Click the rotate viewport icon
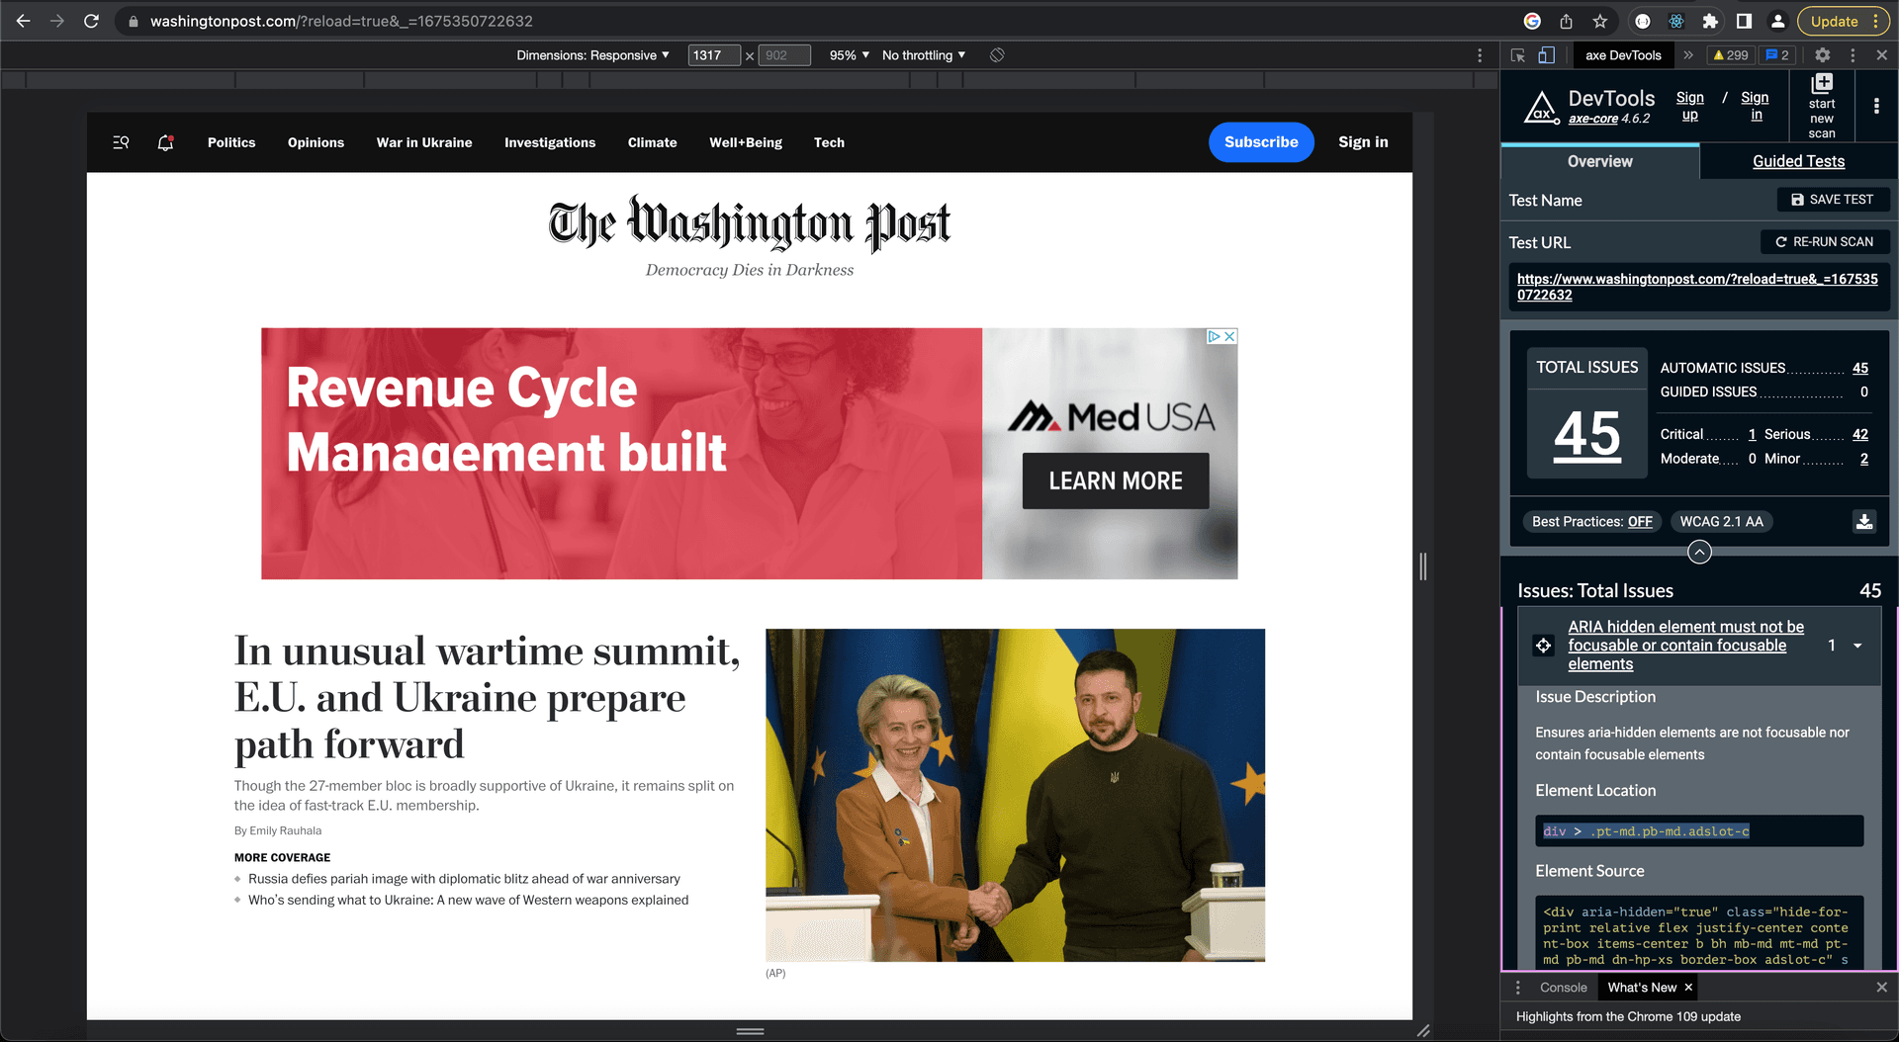Image resolution: width=1899 pixels, height=1042 pixels. pyautogui.click(x=997, y=55)
